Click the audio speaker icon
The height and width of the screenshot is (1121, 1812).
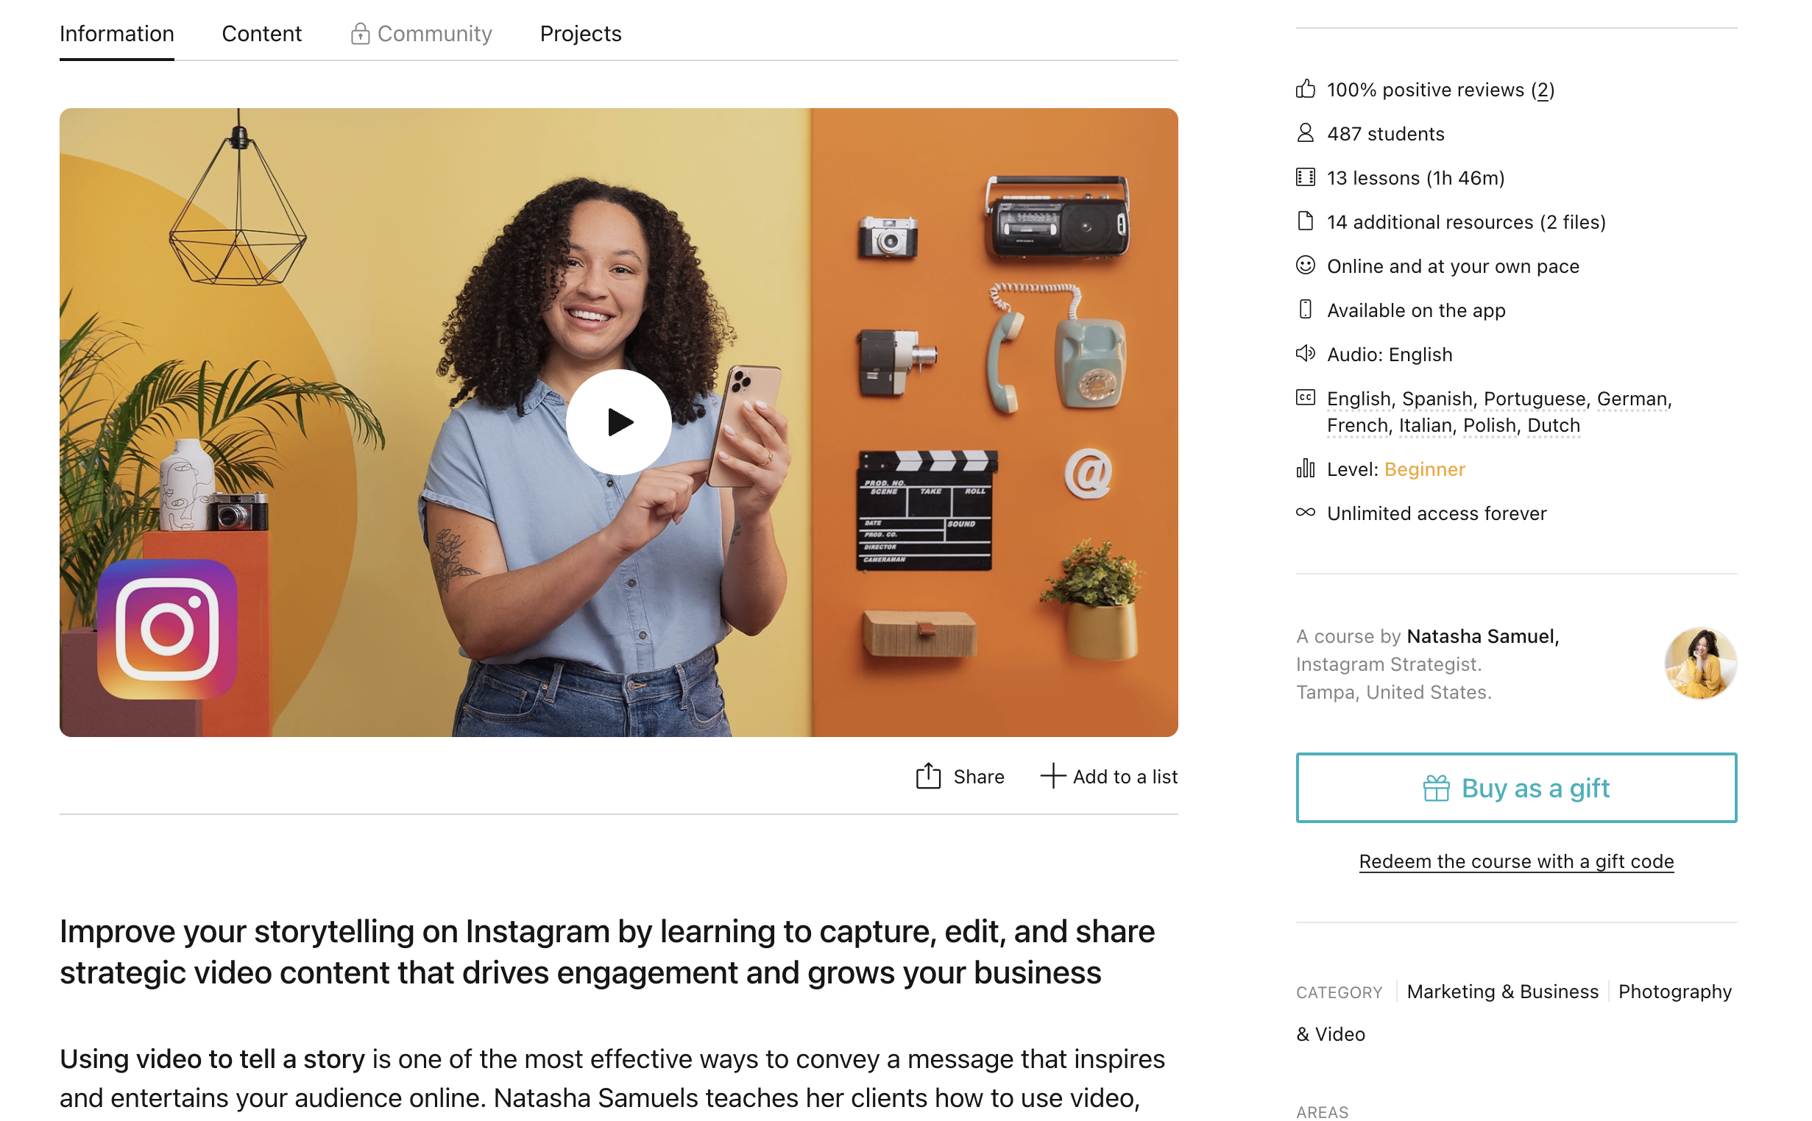(x=1305, y=354)
